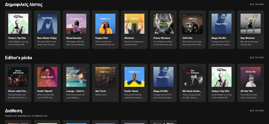Screen dimensions: 269x124
Task: Click 'Kick back to the best' description
Action: (x=192, y=43)
